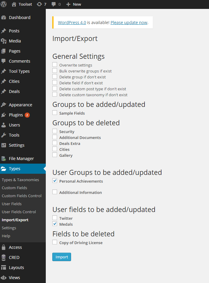The width and height of the screenshot is (209, 283).
Task: Click the WordPress logo icon
Action: point(4,4)
